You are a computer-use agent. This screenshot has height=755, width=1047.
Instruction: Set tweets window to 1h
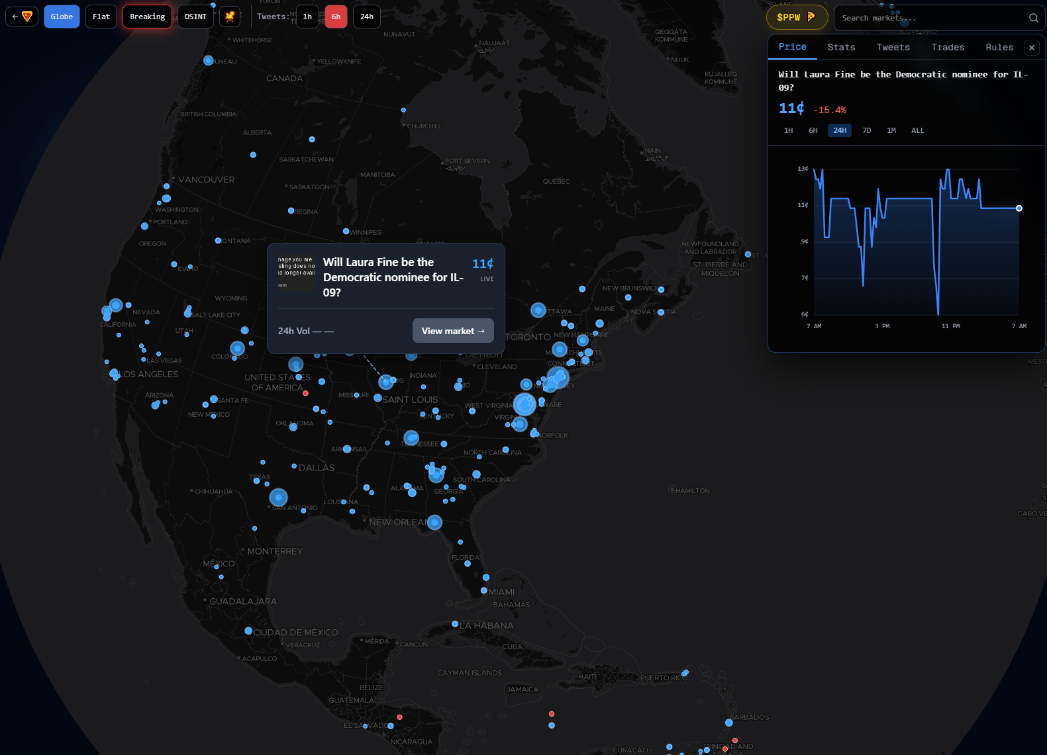point(307,17)
